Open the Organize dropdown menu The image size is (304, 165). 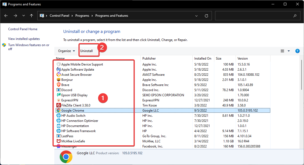tap(66, 51)
